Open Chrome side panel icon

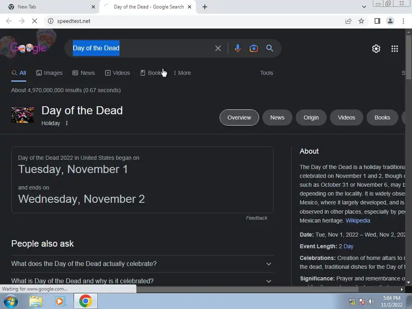coord(377,21)
